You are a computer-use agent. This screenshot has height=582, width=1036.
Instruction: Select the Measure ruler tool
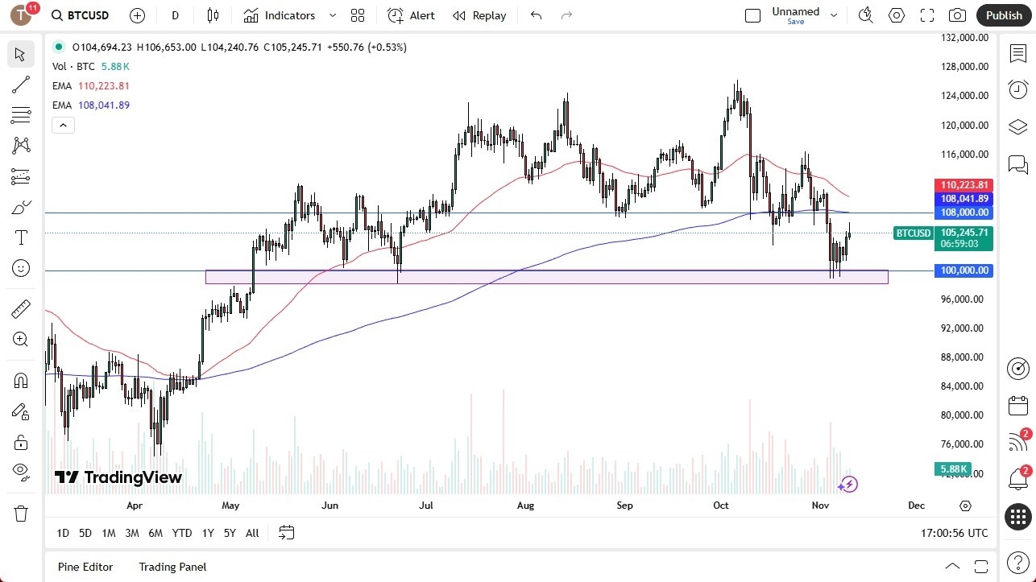(x=21, y=308)
